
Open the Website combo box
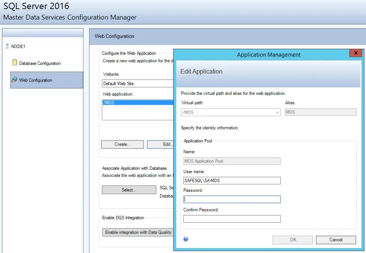tap(138, 83)
